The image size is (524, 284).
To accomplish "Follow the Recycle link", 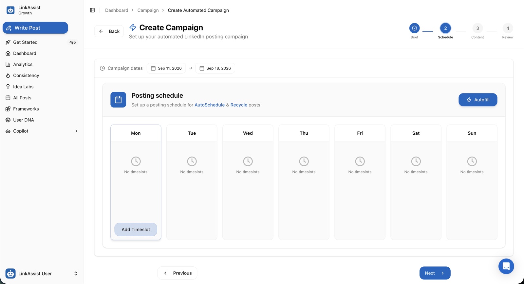I will [239, 105].
